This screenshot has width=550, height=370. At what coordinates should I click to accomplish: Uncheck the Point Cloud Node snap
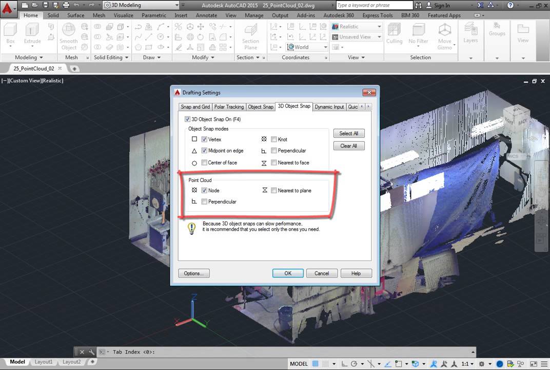(x=204, y=191)
